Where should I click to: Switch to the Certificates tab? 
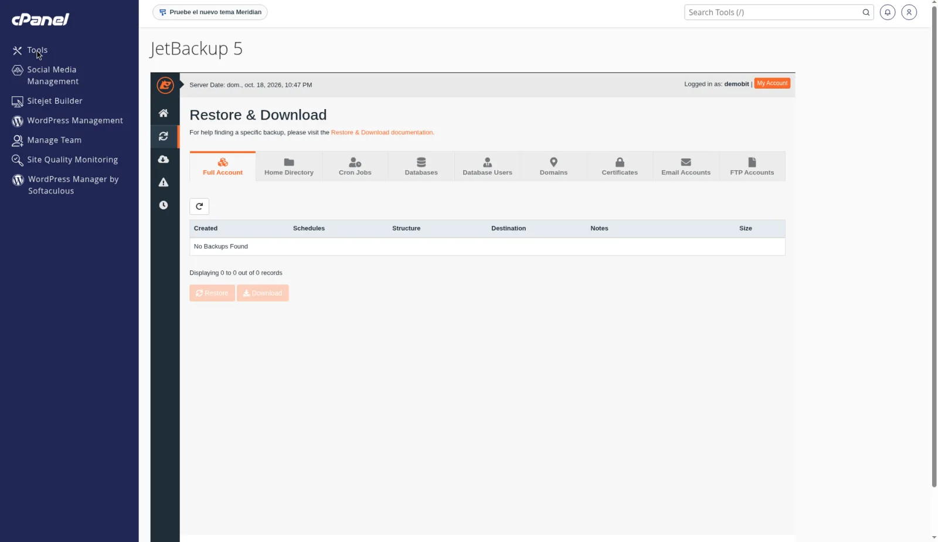click(620, 167)
